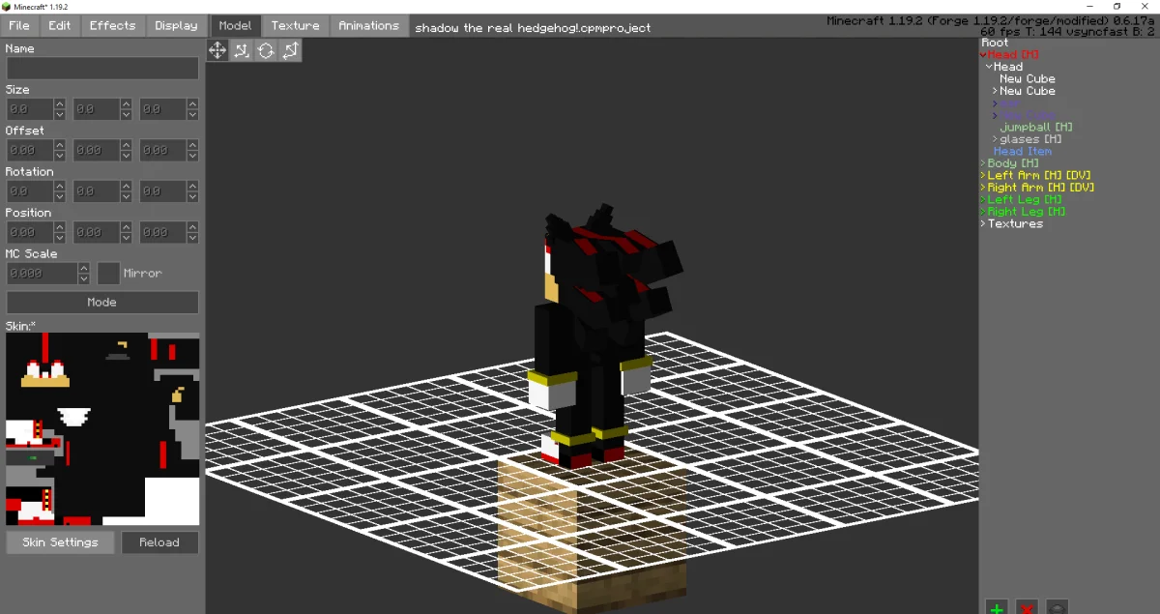Decrease the Position Z value
The height and width of the screenshot is (614, 1160).
pyautogui.click(x=193, y=238)
